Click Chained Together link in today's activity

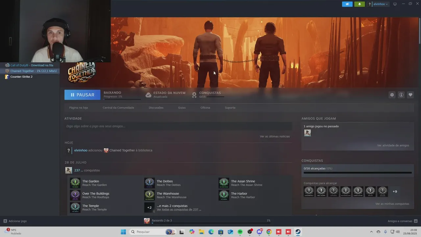pyautogui.click(x=122, y=150)
